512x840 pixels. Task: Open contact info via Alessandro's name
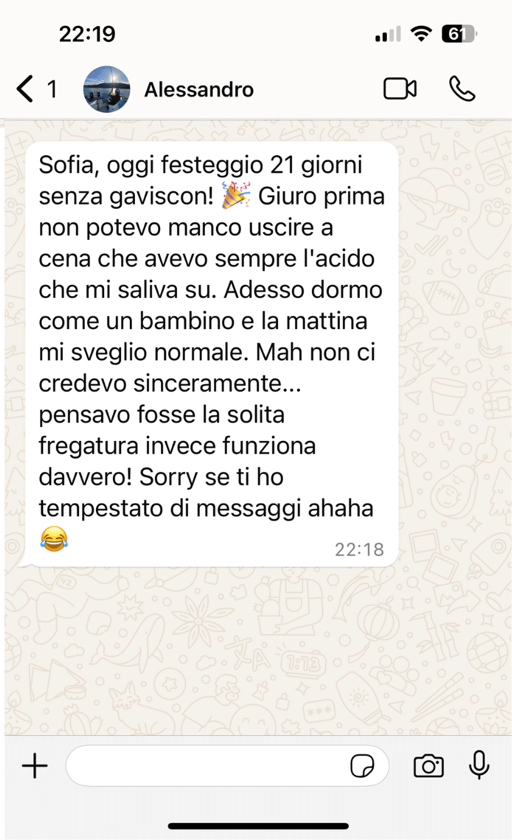coord(199,90)
